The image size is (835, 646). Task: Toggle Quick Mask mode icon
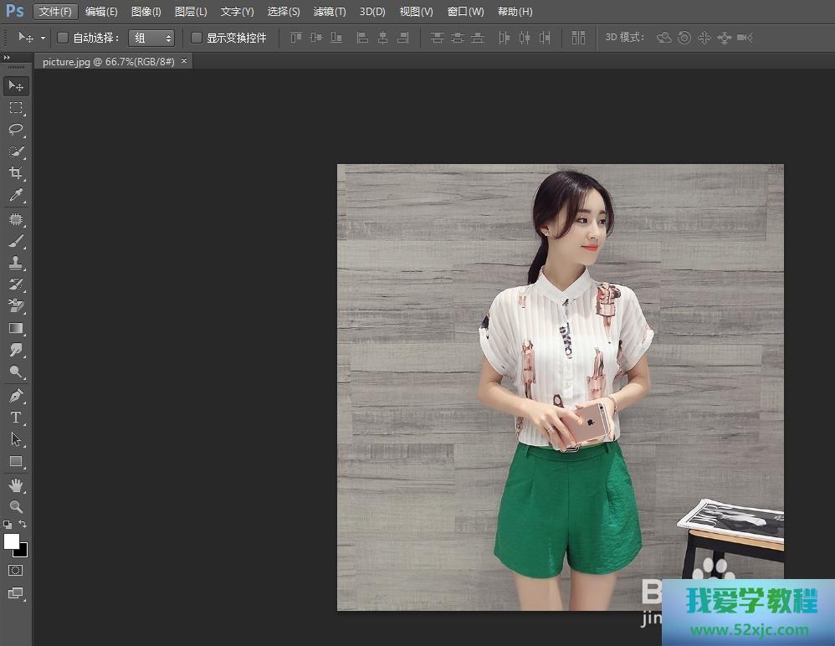[16, 570]
